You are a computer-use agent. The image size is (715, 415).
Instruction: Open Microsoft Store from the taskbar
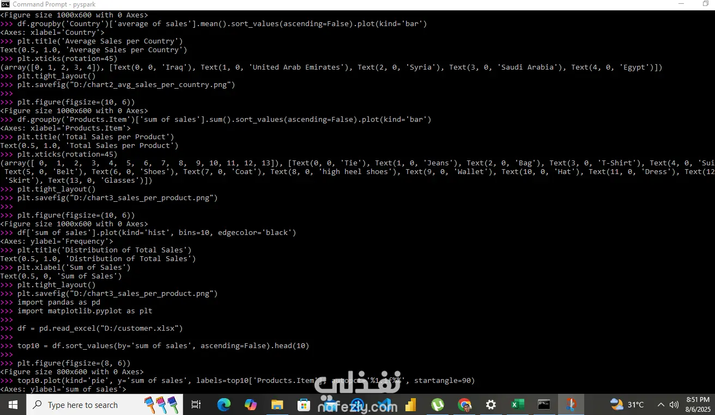(304, 405)
